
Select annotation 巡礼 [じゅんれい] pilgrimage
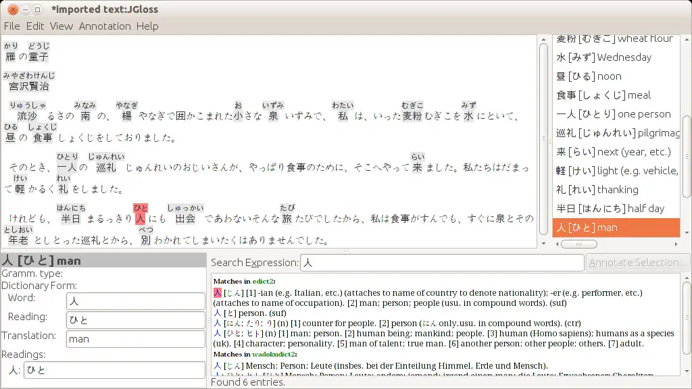(x=616, y=133)
